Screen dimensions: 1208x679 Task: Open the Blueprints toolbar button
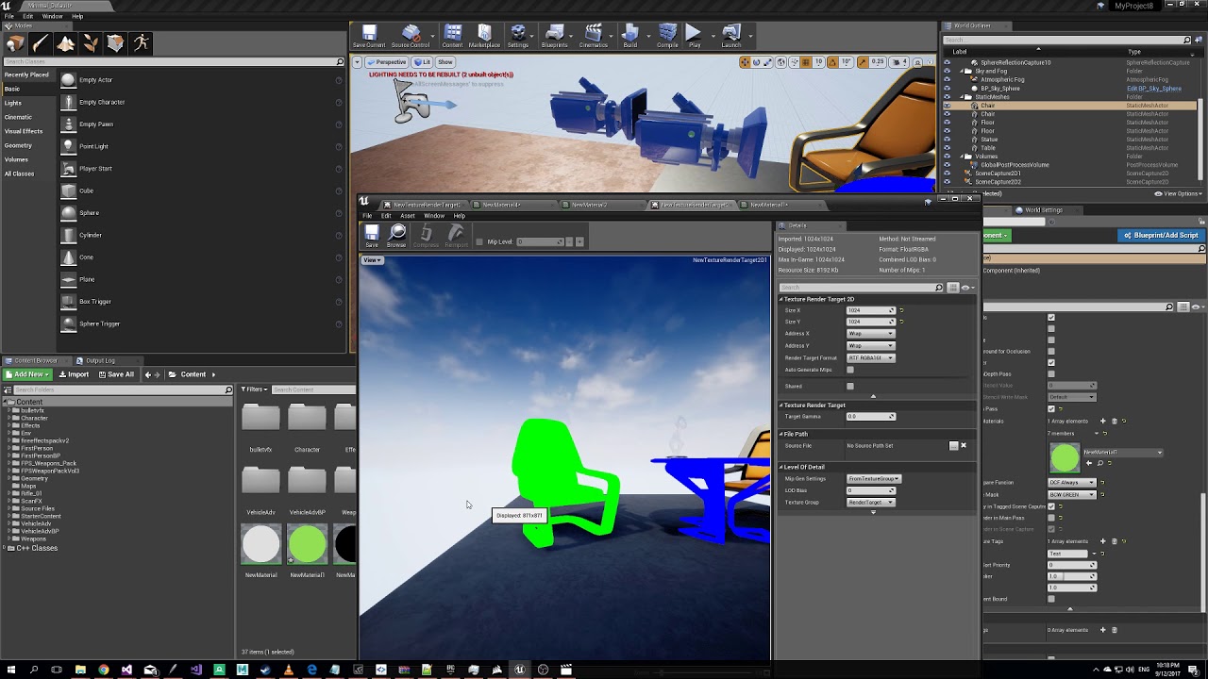pos(555,37)
